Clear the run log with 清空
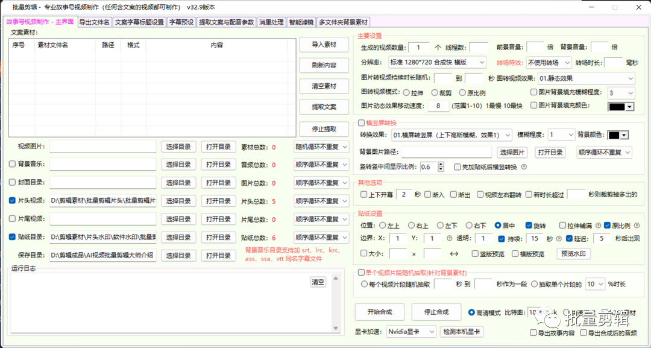Viewport: 651px width, 348px height. coord(318,282)
